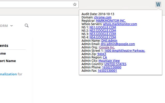Click the 'ents' sidebar heading
Viewport: 165px width, 103px height.
click(x=4, y=46)
